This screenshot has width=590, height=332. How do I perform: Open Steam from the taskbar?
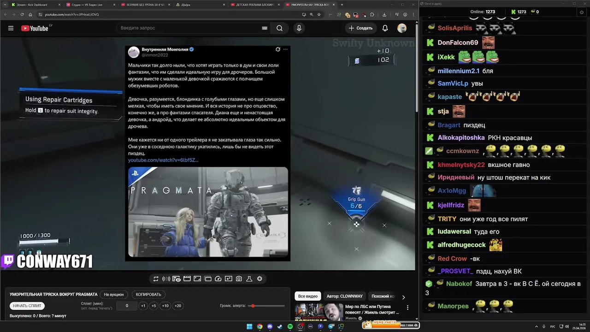point(280,326)
